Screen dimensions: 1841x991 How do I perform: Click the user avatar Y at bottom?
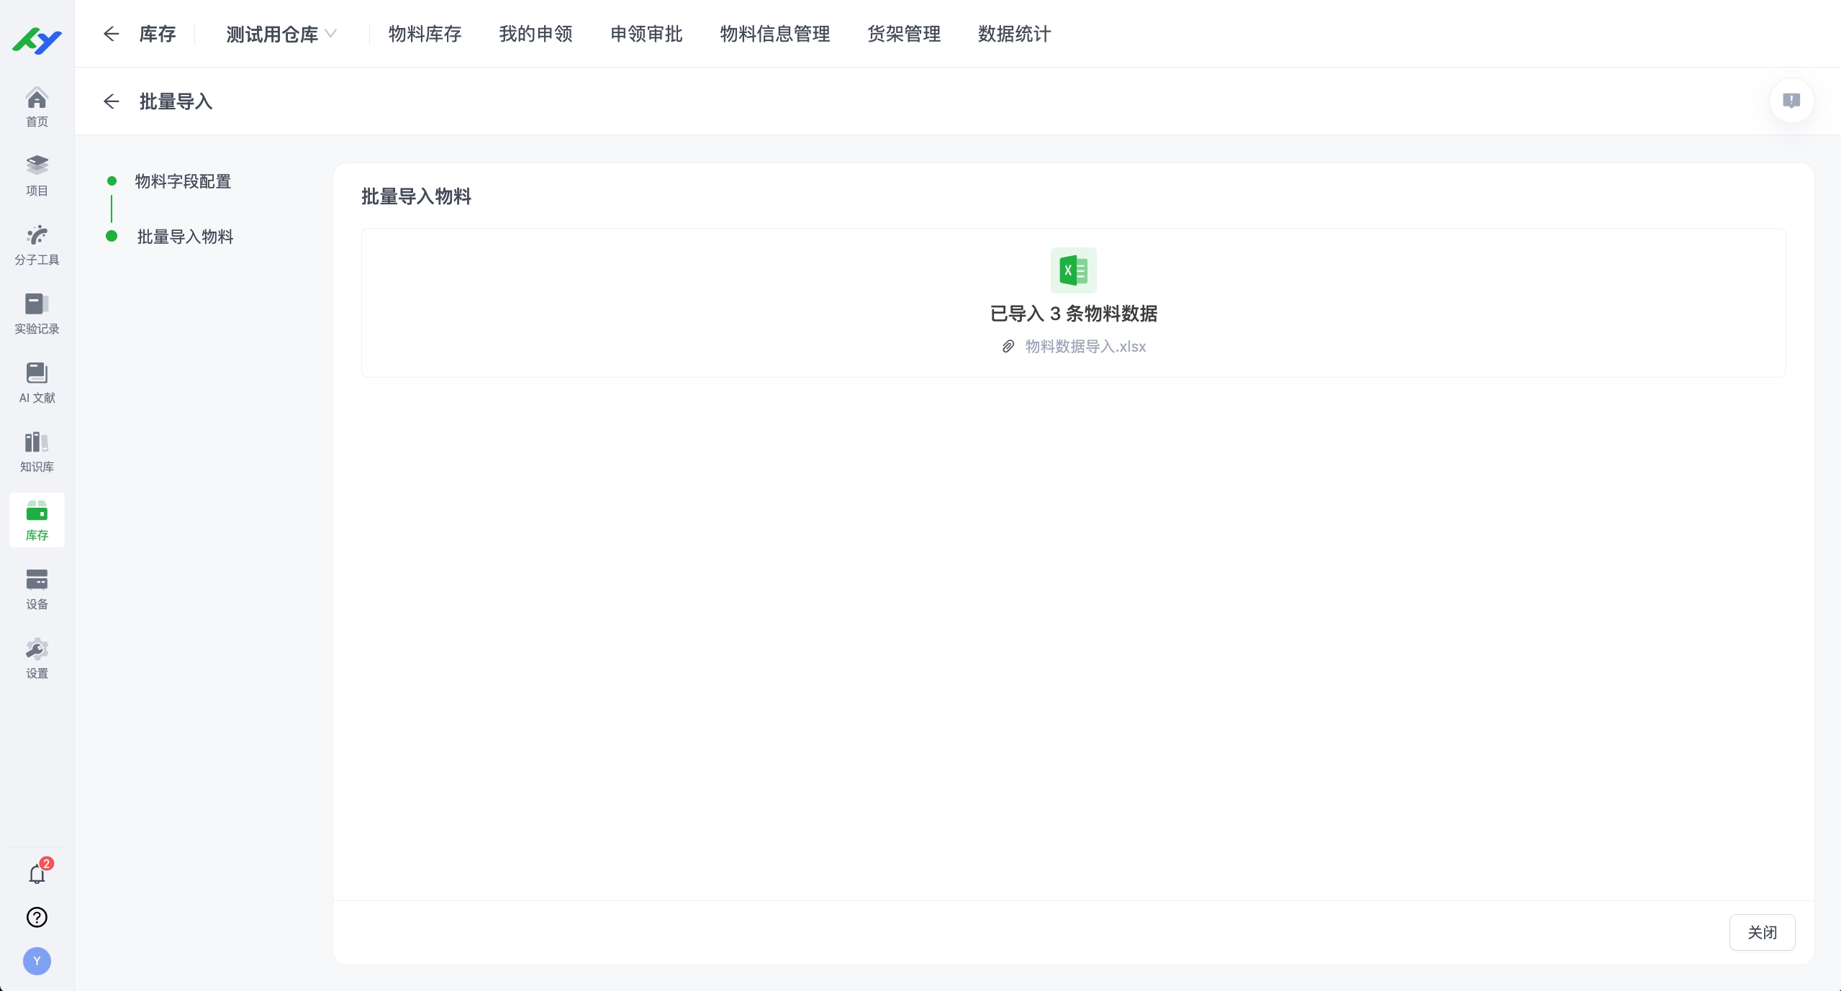point(37,961)
